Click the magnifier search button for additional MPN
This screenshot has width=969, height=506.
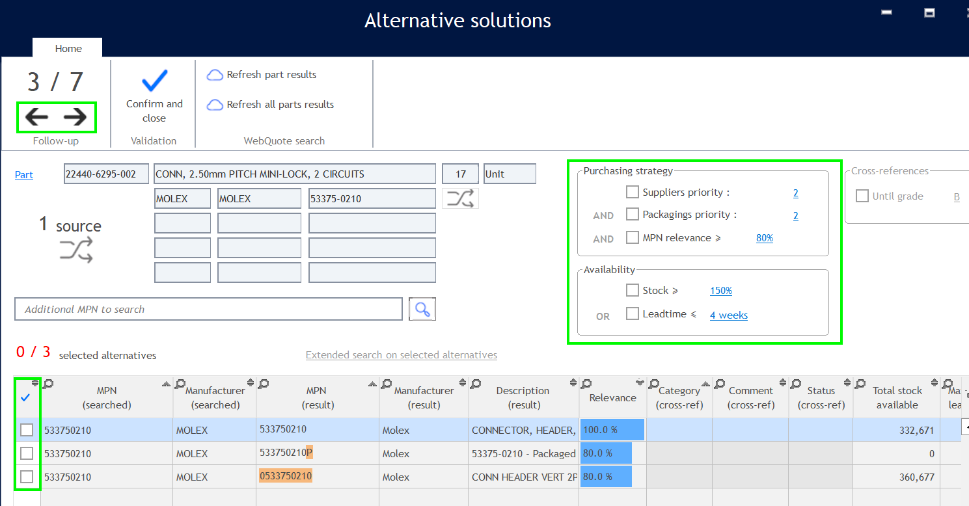422,310
